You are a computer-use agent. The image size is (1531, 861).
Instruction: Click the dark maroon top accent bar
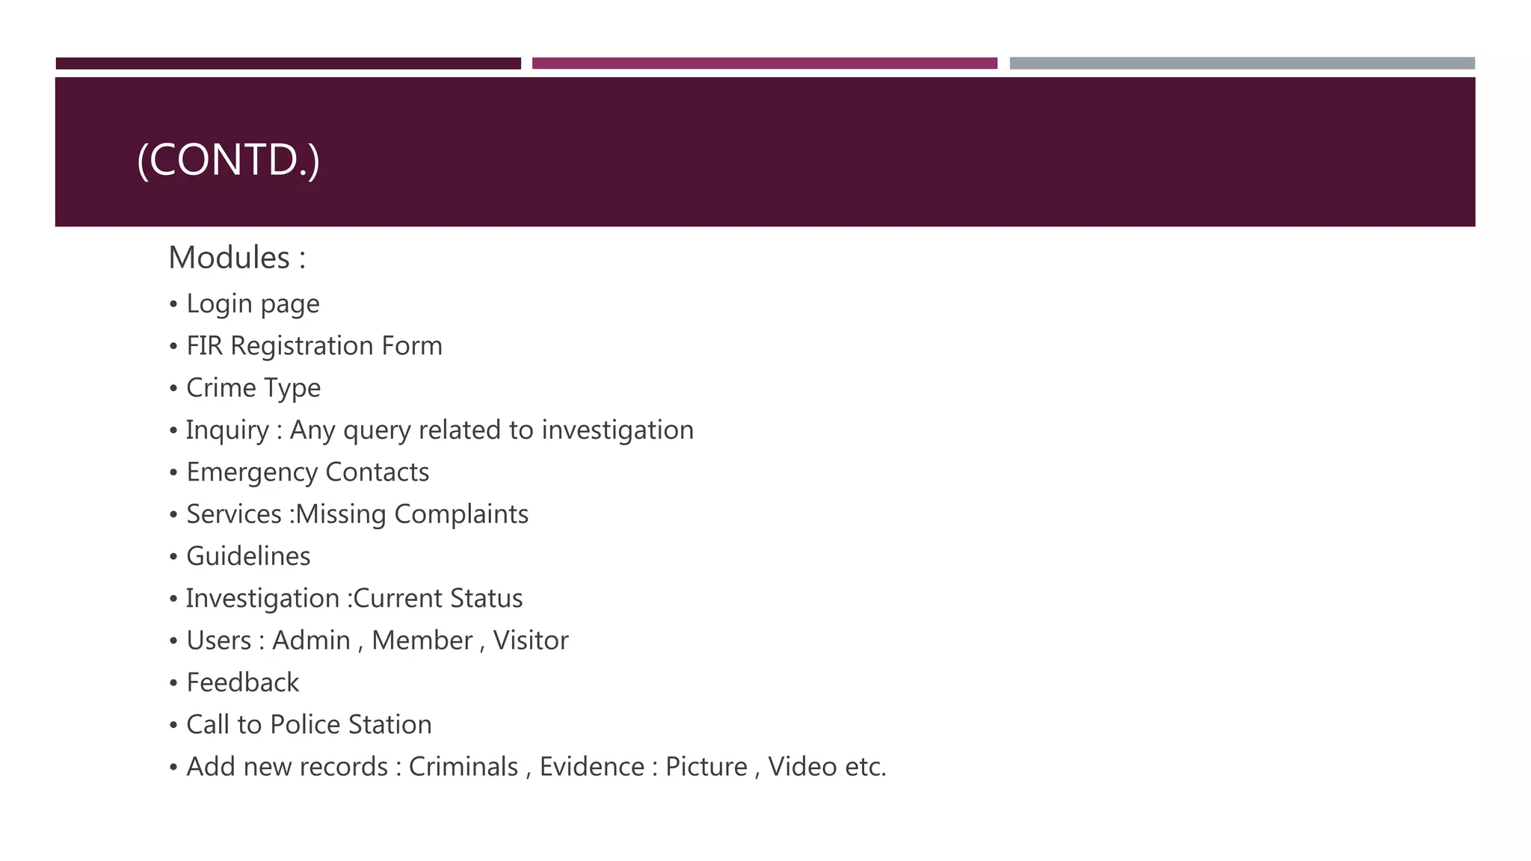[289, 64]
